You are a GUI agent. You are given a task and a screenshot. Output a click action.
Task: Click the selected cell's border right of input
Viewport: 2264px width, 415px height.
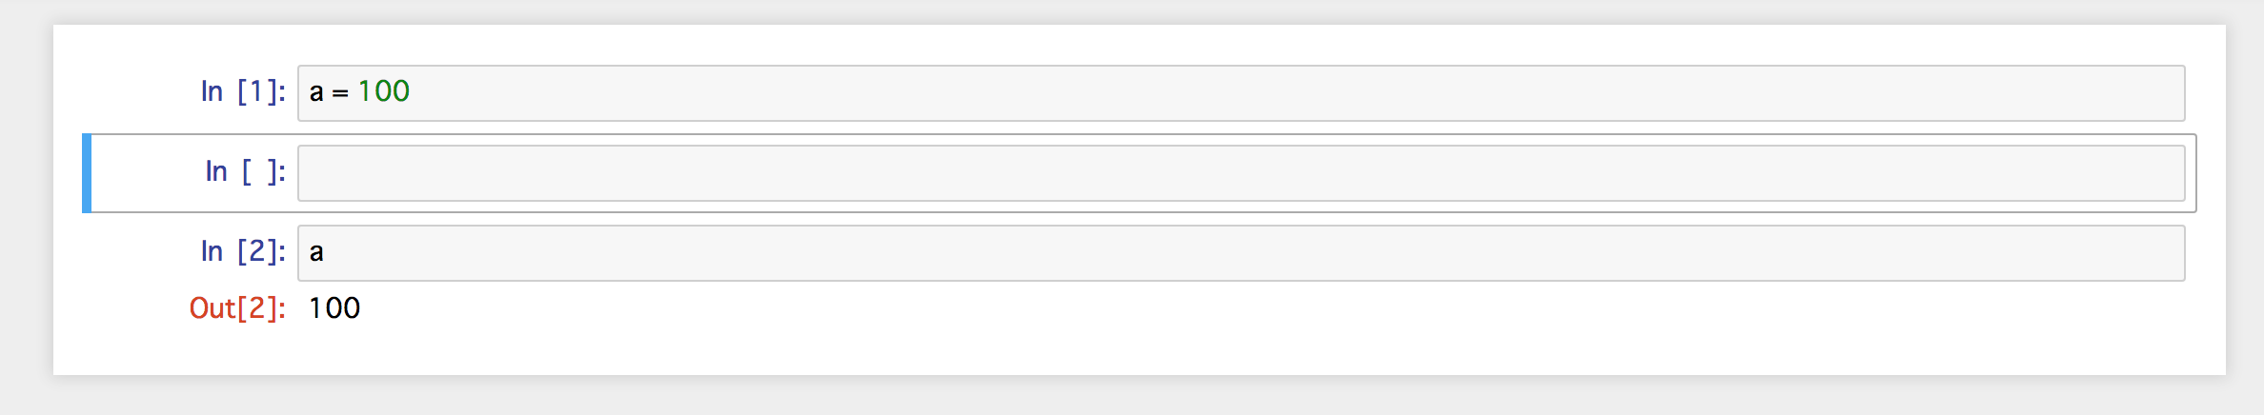pyautogui.click(x=2192, y=173)
